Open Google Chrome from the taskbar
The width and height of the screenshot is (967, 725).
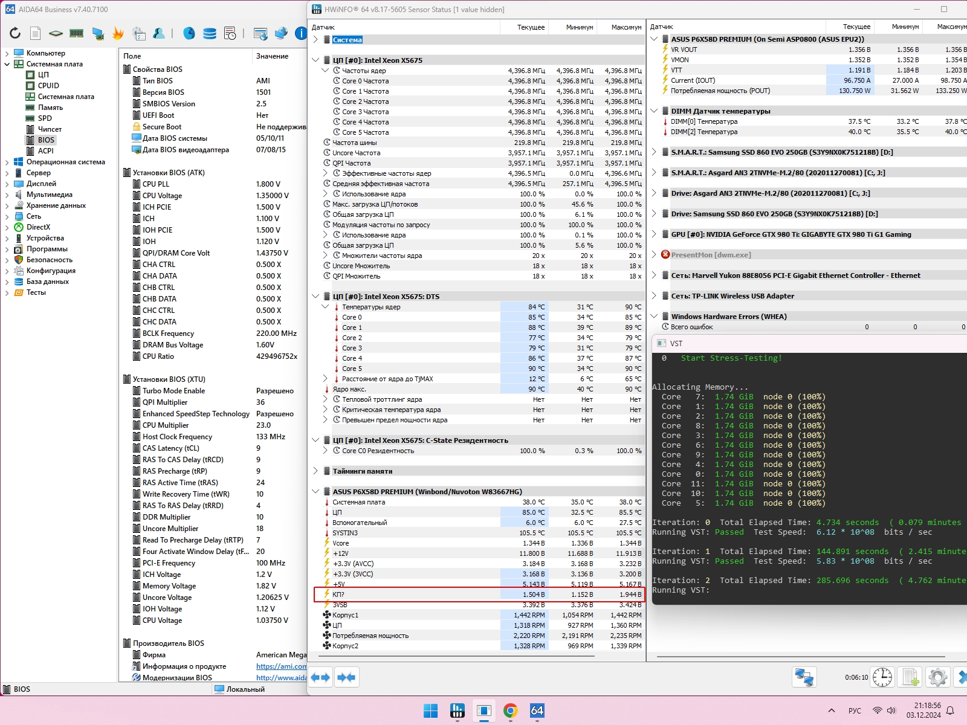click(510, 711)
